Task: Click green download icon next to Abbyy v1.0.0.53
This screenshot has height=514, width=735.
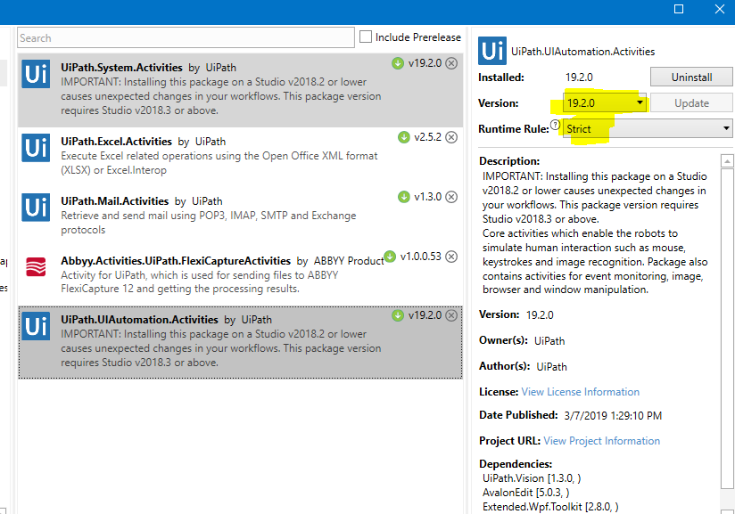Action: 390,257
